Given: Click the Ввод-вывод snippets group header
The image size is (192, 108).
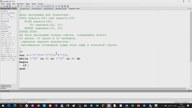Looking at the screenshot, I should point(5,21).
